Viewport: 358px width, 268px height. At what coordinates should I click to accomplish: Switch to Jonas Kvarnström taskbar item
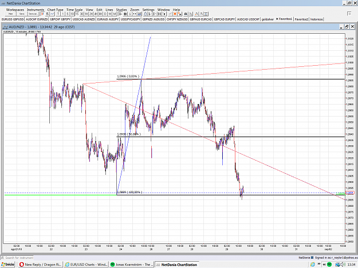(132, 265)
